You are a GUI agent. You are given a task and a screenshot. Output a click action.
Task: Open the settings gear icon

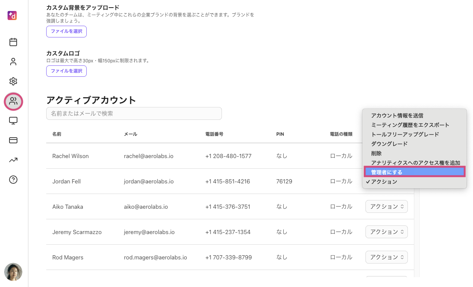tap(13, 81)
